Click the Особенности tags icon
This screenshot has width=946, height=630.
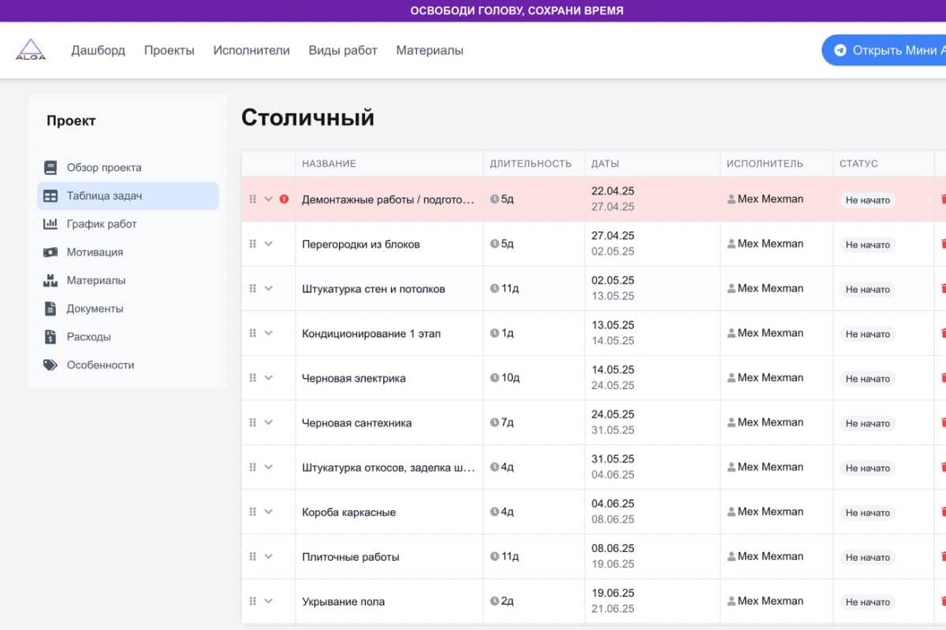[x=50, y=365]
